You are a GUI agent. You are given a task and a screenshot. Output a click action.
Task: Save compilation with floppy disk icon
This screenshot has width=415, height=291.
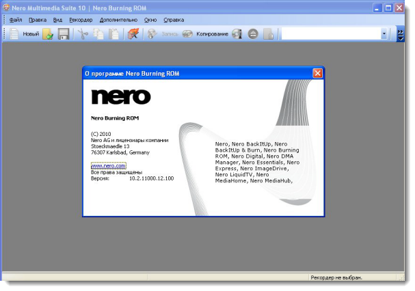point(64,34)
